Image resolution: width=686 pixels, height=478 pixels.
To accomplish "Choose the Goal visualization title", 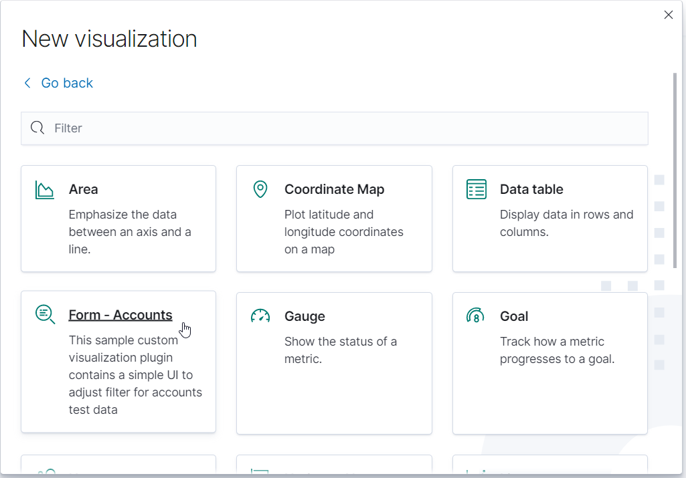I will click(x=514, y=316).
